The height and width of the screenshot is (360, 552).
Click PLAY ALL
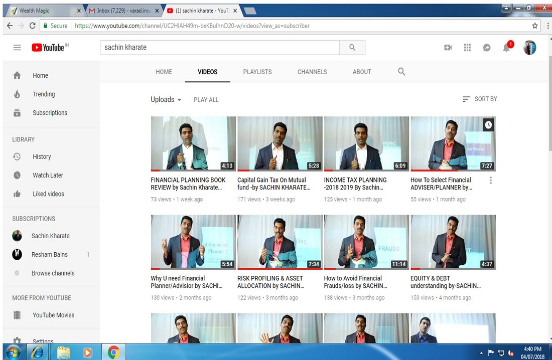[206, 100]
